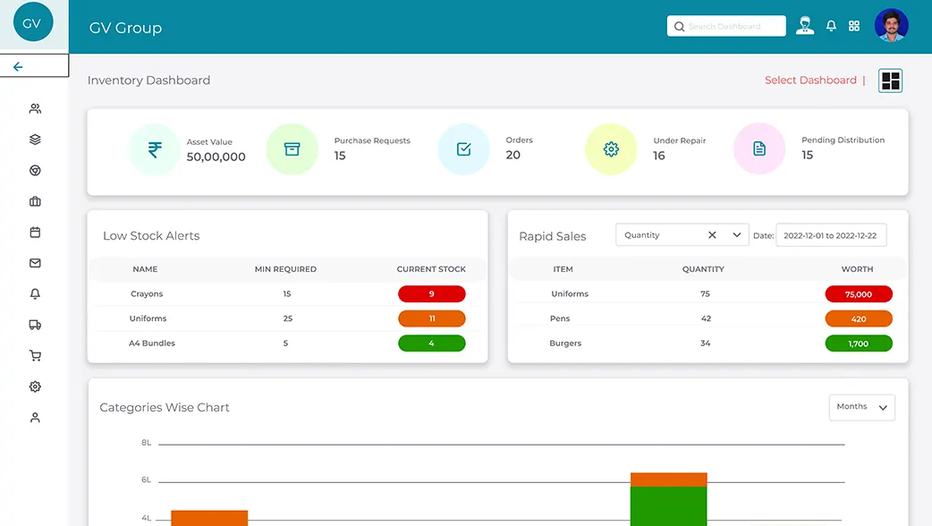Click the Low Stock Alerts heading
The height and width of the screenshot is (526, 932).
[x=151, y=236]
